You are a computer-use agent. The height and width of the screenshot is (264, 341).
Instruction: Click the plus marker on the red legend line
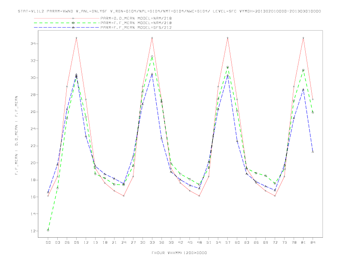(73, 18)
